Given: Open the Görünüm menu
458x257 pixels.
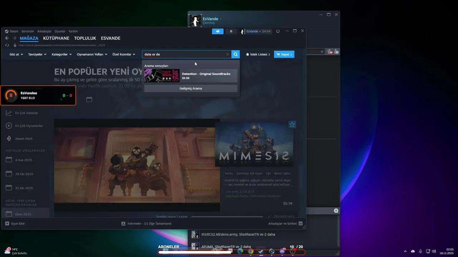Looking at the screenshot, I should click(28, 31).
